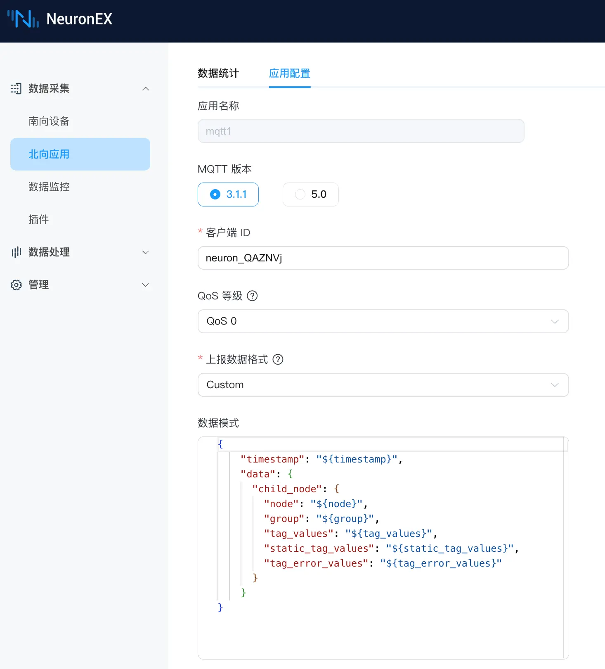Switch to the 数据统计 tab
Screen dimensions: 605x669
(x=218, y=74)
